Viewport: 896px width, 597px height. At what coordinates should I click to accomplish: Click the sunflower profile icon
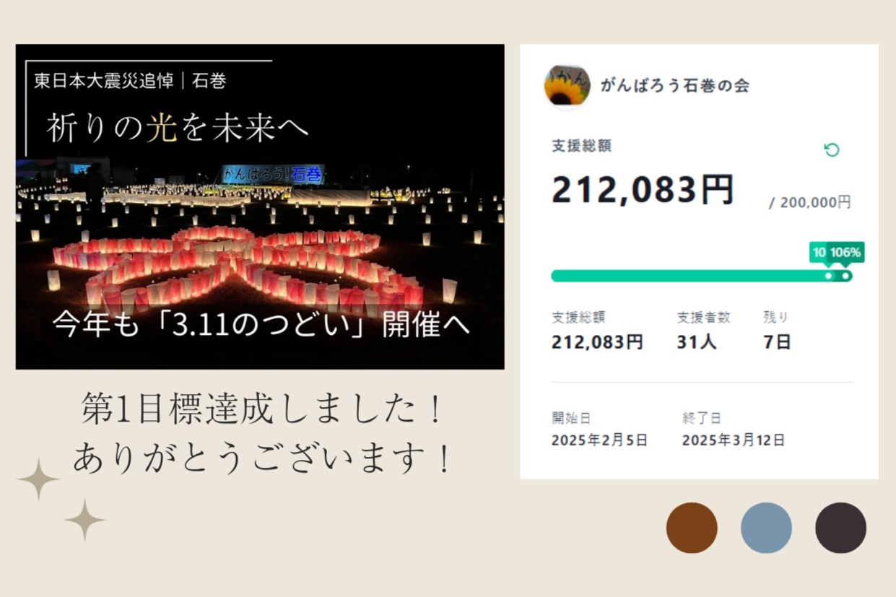click(567, 85)
